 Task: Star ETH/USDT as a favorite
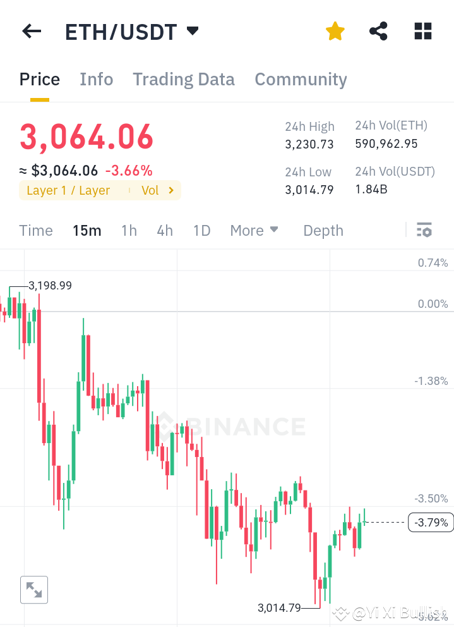(x=335, y=30)
